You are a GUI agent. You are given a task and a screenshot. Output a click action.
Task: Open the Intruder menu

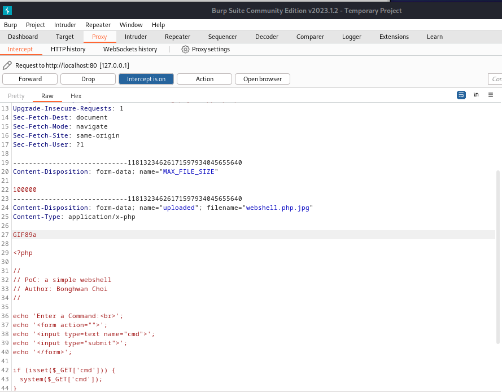[65, 25]
